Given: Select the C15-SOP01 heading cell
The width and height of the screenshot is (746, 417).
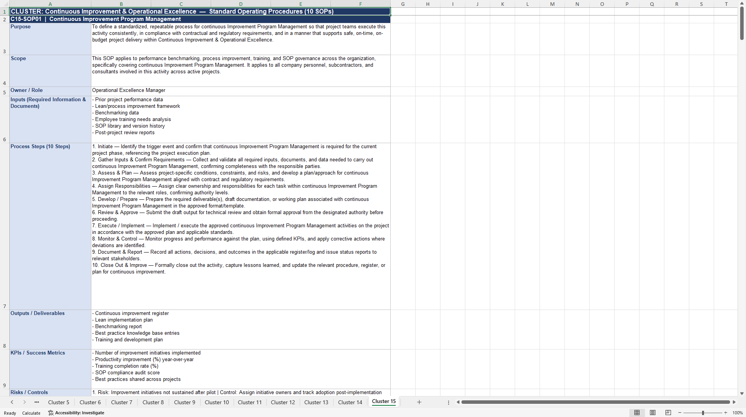Looking at the screenshot, I should 200,19.
